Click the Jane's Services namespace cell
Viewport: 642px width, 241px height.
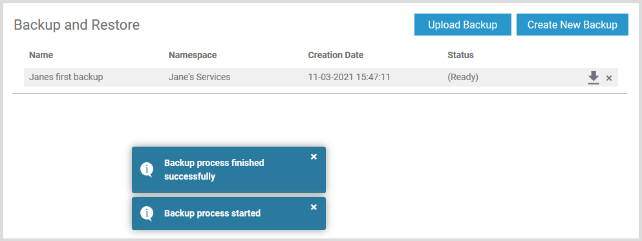click(199, 77)
